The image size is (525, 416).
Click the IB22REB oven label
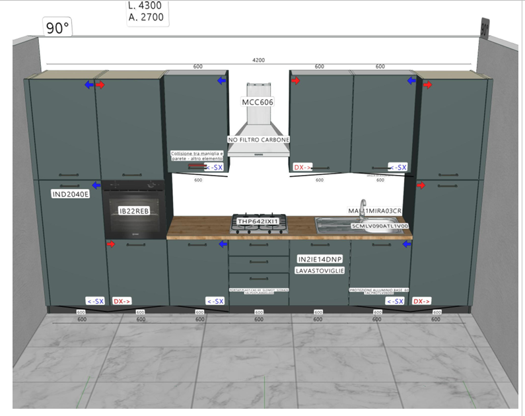133,211
